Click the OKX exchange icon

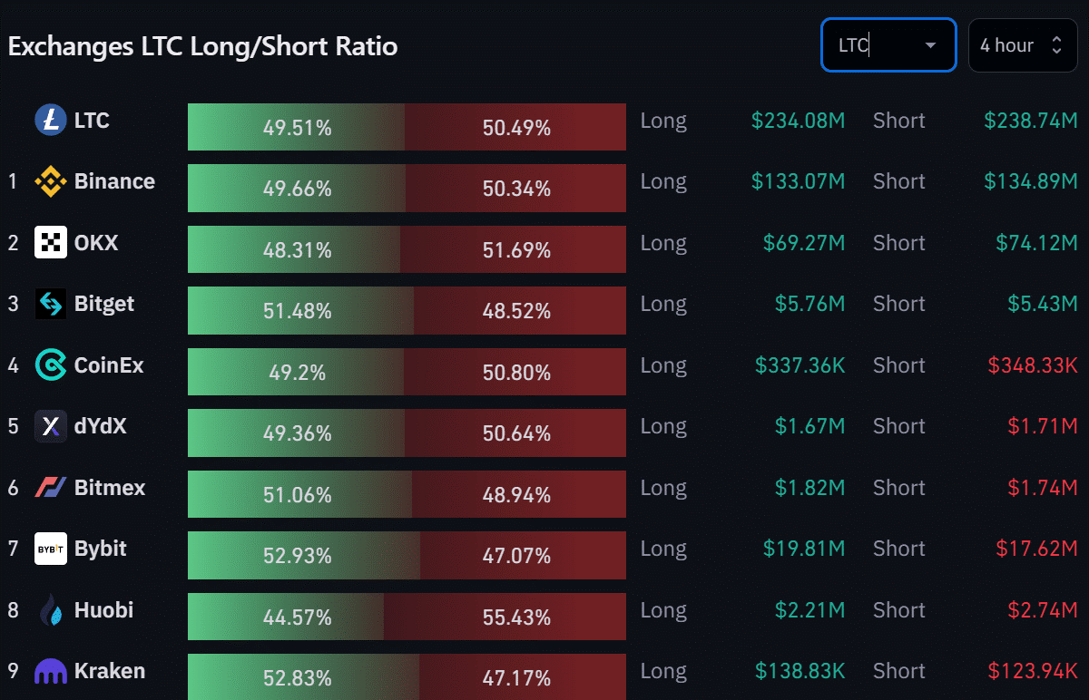click(52, 242)
